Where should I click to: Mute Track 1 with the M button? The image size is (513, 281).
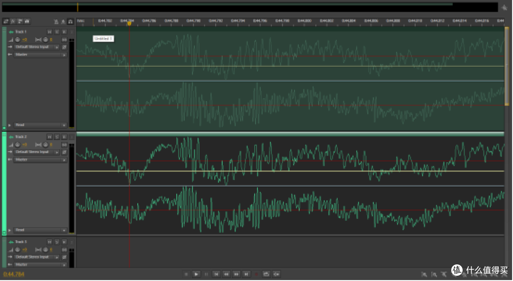click(x=49, y=32)
